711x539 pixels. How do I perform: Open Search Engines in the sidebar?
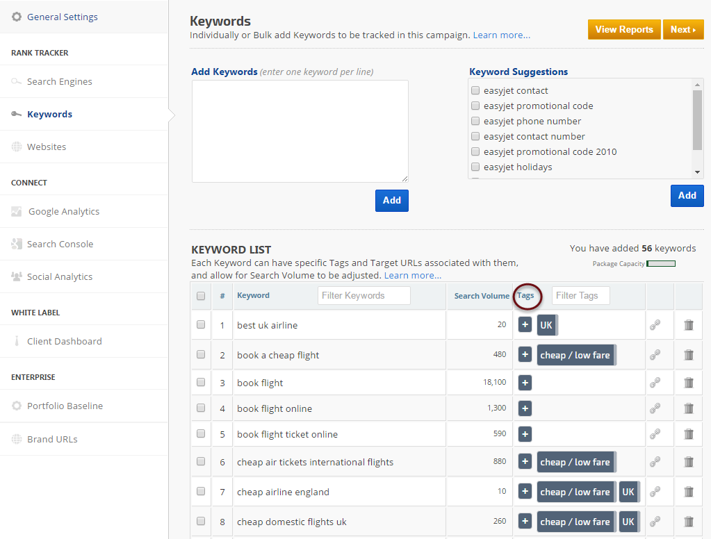coord(59,81)
